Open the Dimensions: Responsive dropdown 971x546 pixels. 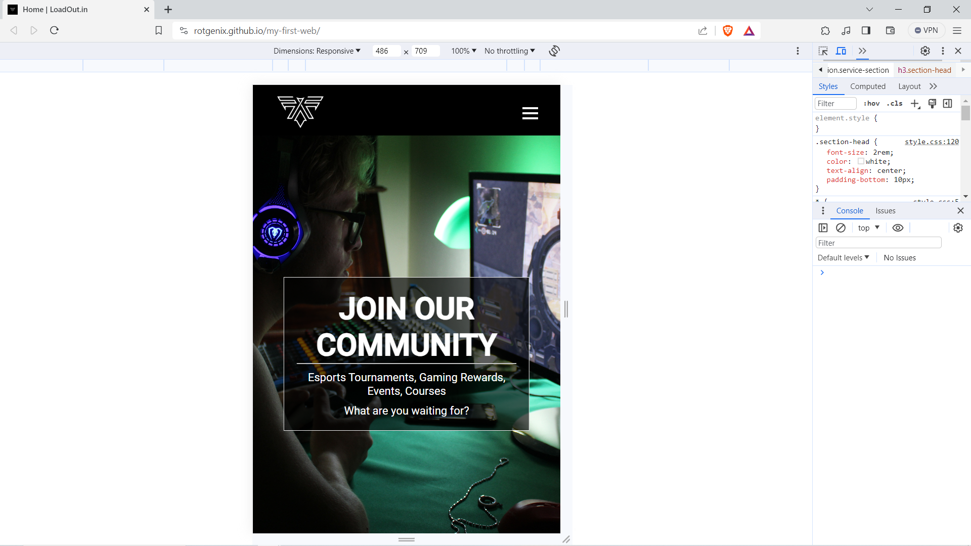[317, 51]
